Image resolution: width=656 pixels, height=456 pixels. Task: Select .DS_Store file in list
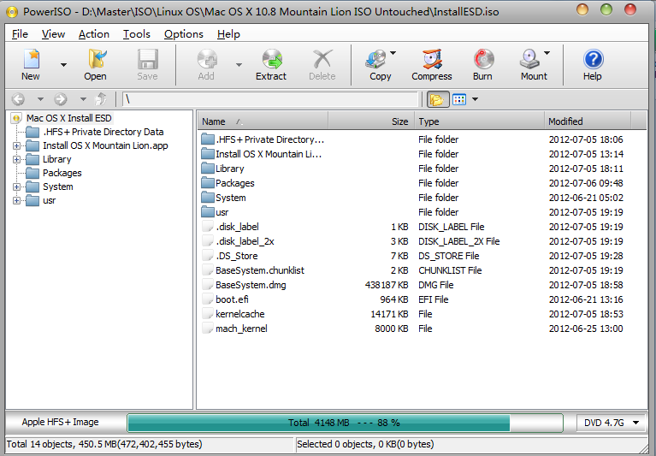(236, 256)
